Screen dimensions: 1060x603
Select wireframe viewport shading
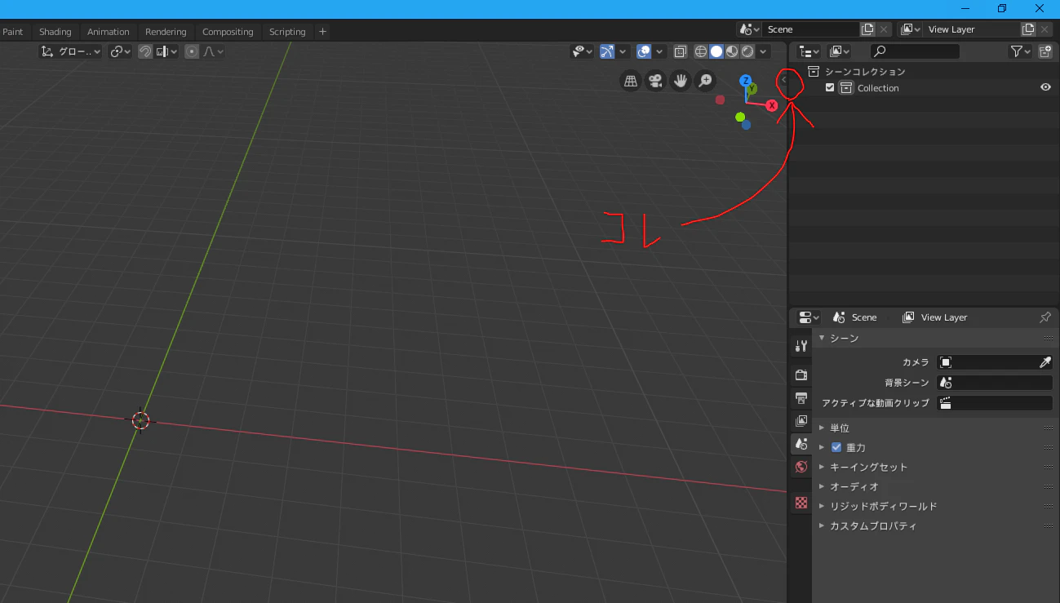click(x=701, y=51)
